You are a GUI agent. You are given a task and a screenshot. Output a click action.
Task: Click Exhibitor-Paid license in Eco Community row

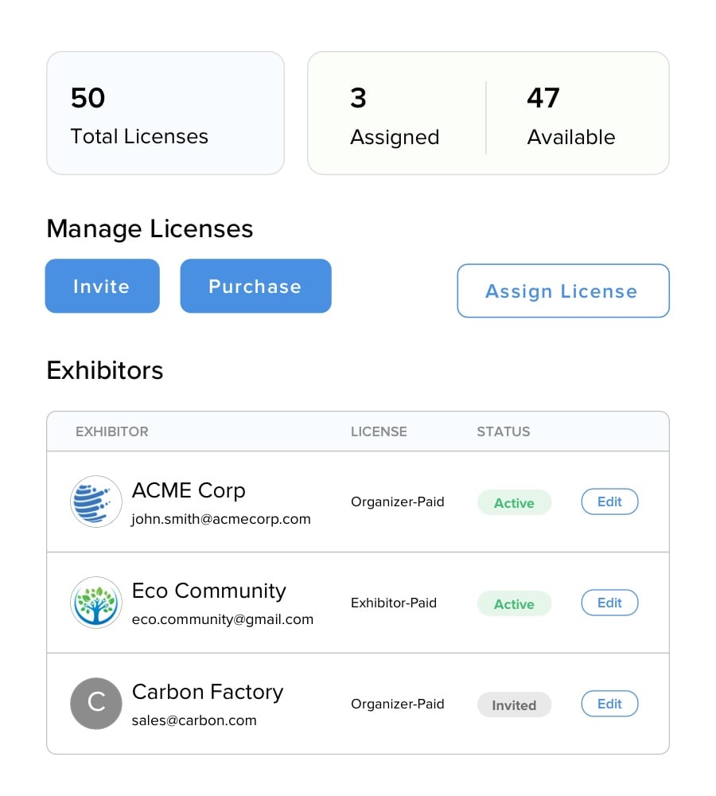click(394, 603)
